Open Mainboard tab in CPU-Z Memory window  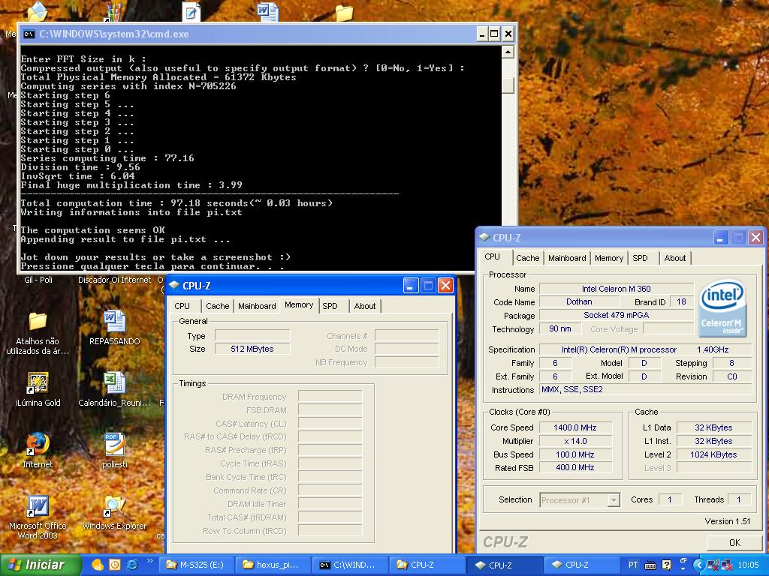[x=257, y=306]
